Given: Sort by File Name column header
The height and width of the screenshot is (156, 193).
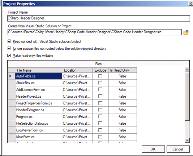Looking at the screenshot, I should point(39,70).
